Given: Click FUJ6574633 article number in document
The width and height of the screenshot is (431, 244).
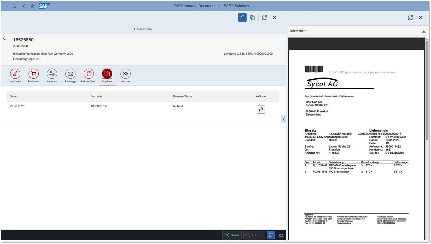Looking at the screenshot, I should click(320, 172).
